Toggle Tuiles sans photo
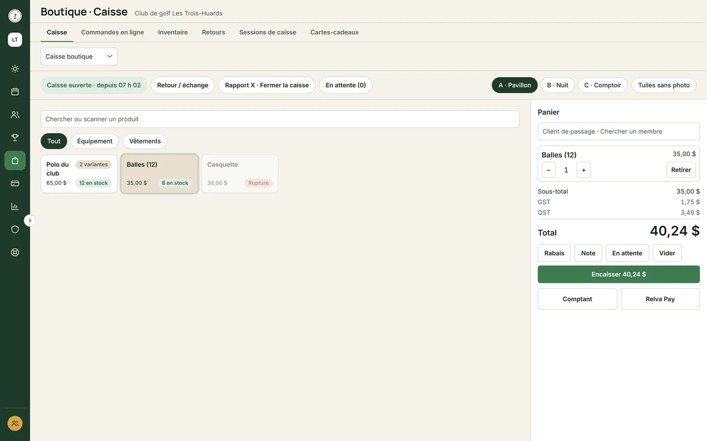 pos(664,85)
